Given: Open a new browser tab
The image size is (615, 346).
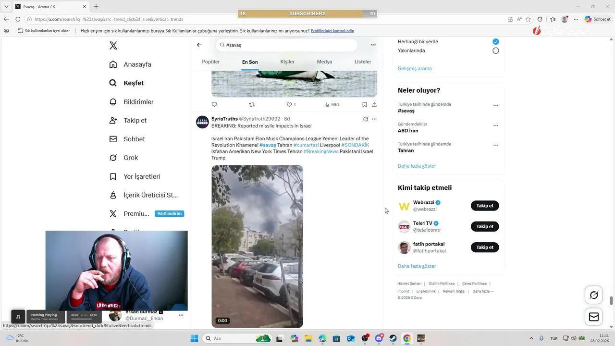Looking at the screenshot, I should click(x=96, y=6).
